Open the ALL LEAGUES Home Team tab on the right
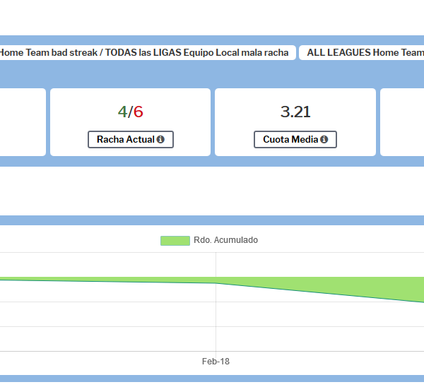The height and width of the screenshot is (387, 424). click(x=363, y=52)
